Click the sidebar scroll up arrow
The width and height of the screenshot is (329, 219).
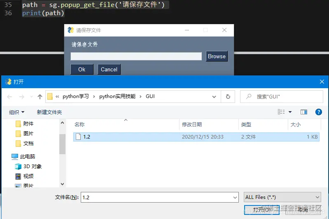pos(62,123)
